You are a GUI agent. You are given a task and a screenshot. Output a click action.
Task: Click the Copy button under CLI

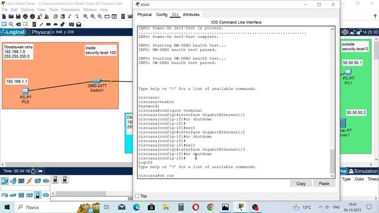point(301,183)
